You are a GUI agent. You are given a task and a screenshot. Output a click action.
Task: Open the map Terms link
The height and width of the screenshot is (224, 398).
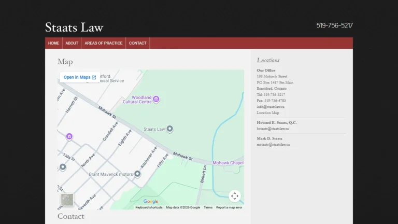point(208,207)
